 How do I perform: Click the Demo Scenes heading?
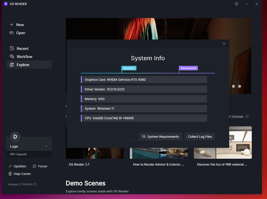[86, 183]
